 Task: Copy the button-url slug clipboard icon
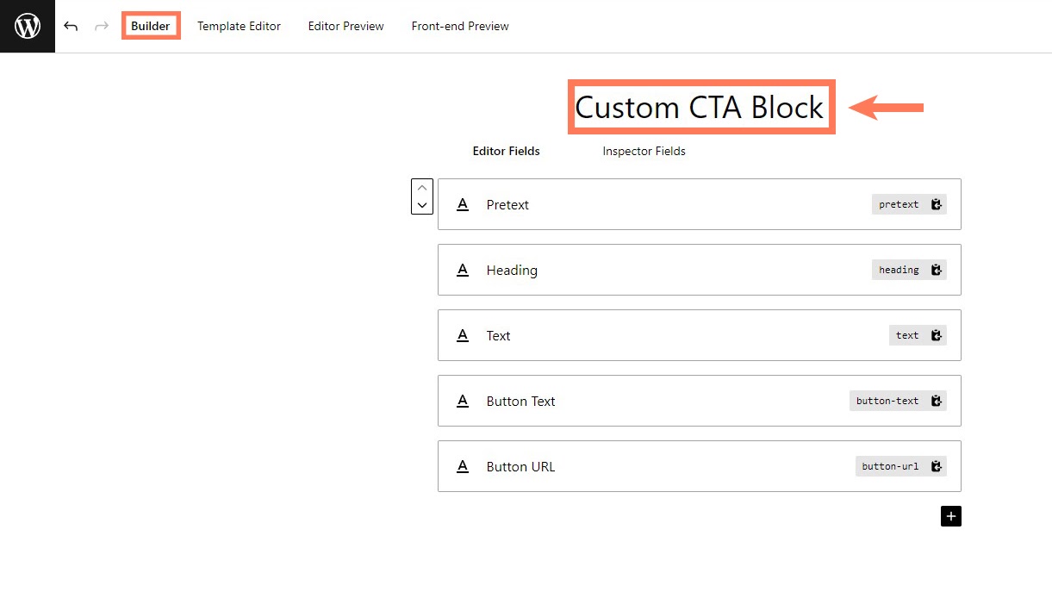click(937, 466)
